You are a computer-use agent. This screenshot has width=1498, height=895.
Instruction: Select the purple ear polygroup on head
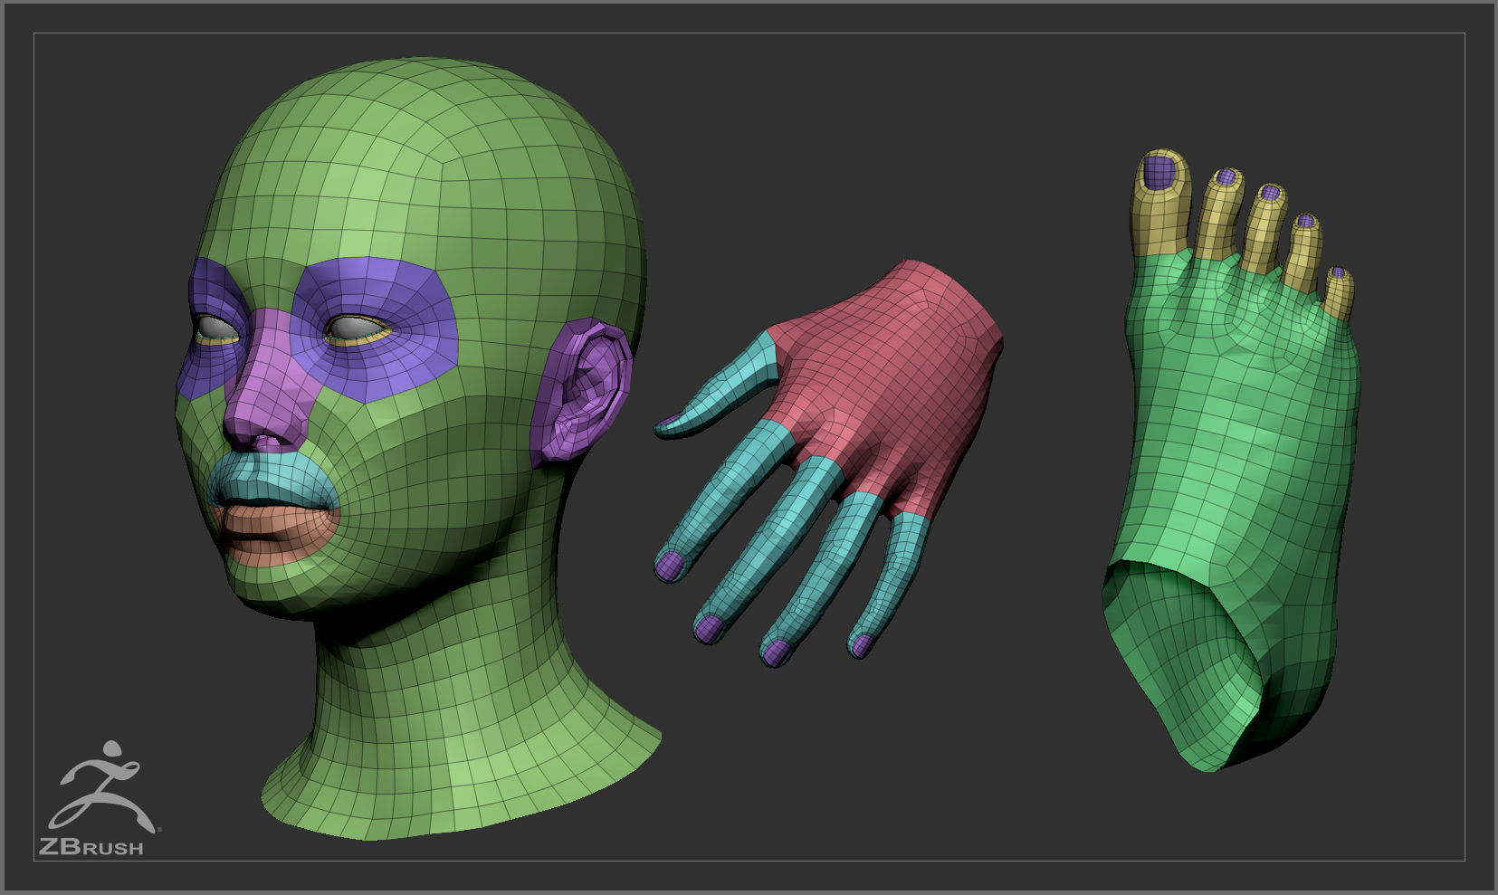pyautogui.click(x=584, y=391)
